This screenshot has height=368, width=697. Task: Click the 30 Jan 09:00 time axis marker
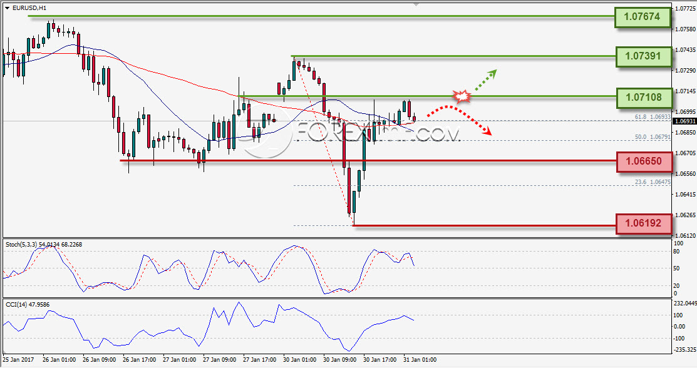click(x=339, y=360)
